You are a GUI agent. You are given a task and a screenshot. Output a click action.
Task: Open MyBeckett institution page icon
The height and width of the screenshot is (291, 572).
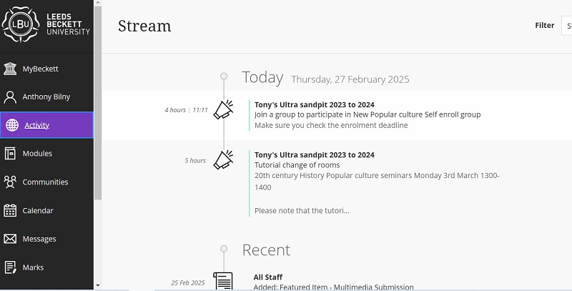[x=11, y=69]
